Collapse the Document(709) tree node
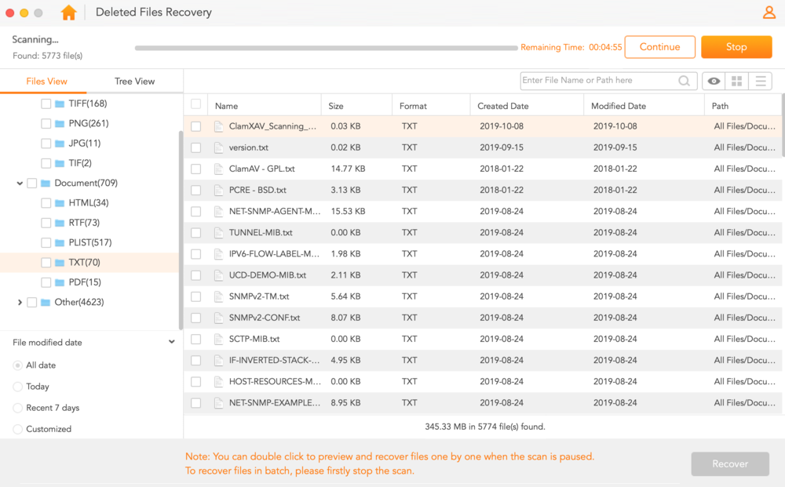Viewport: 785px width, 487px height. 20,183
